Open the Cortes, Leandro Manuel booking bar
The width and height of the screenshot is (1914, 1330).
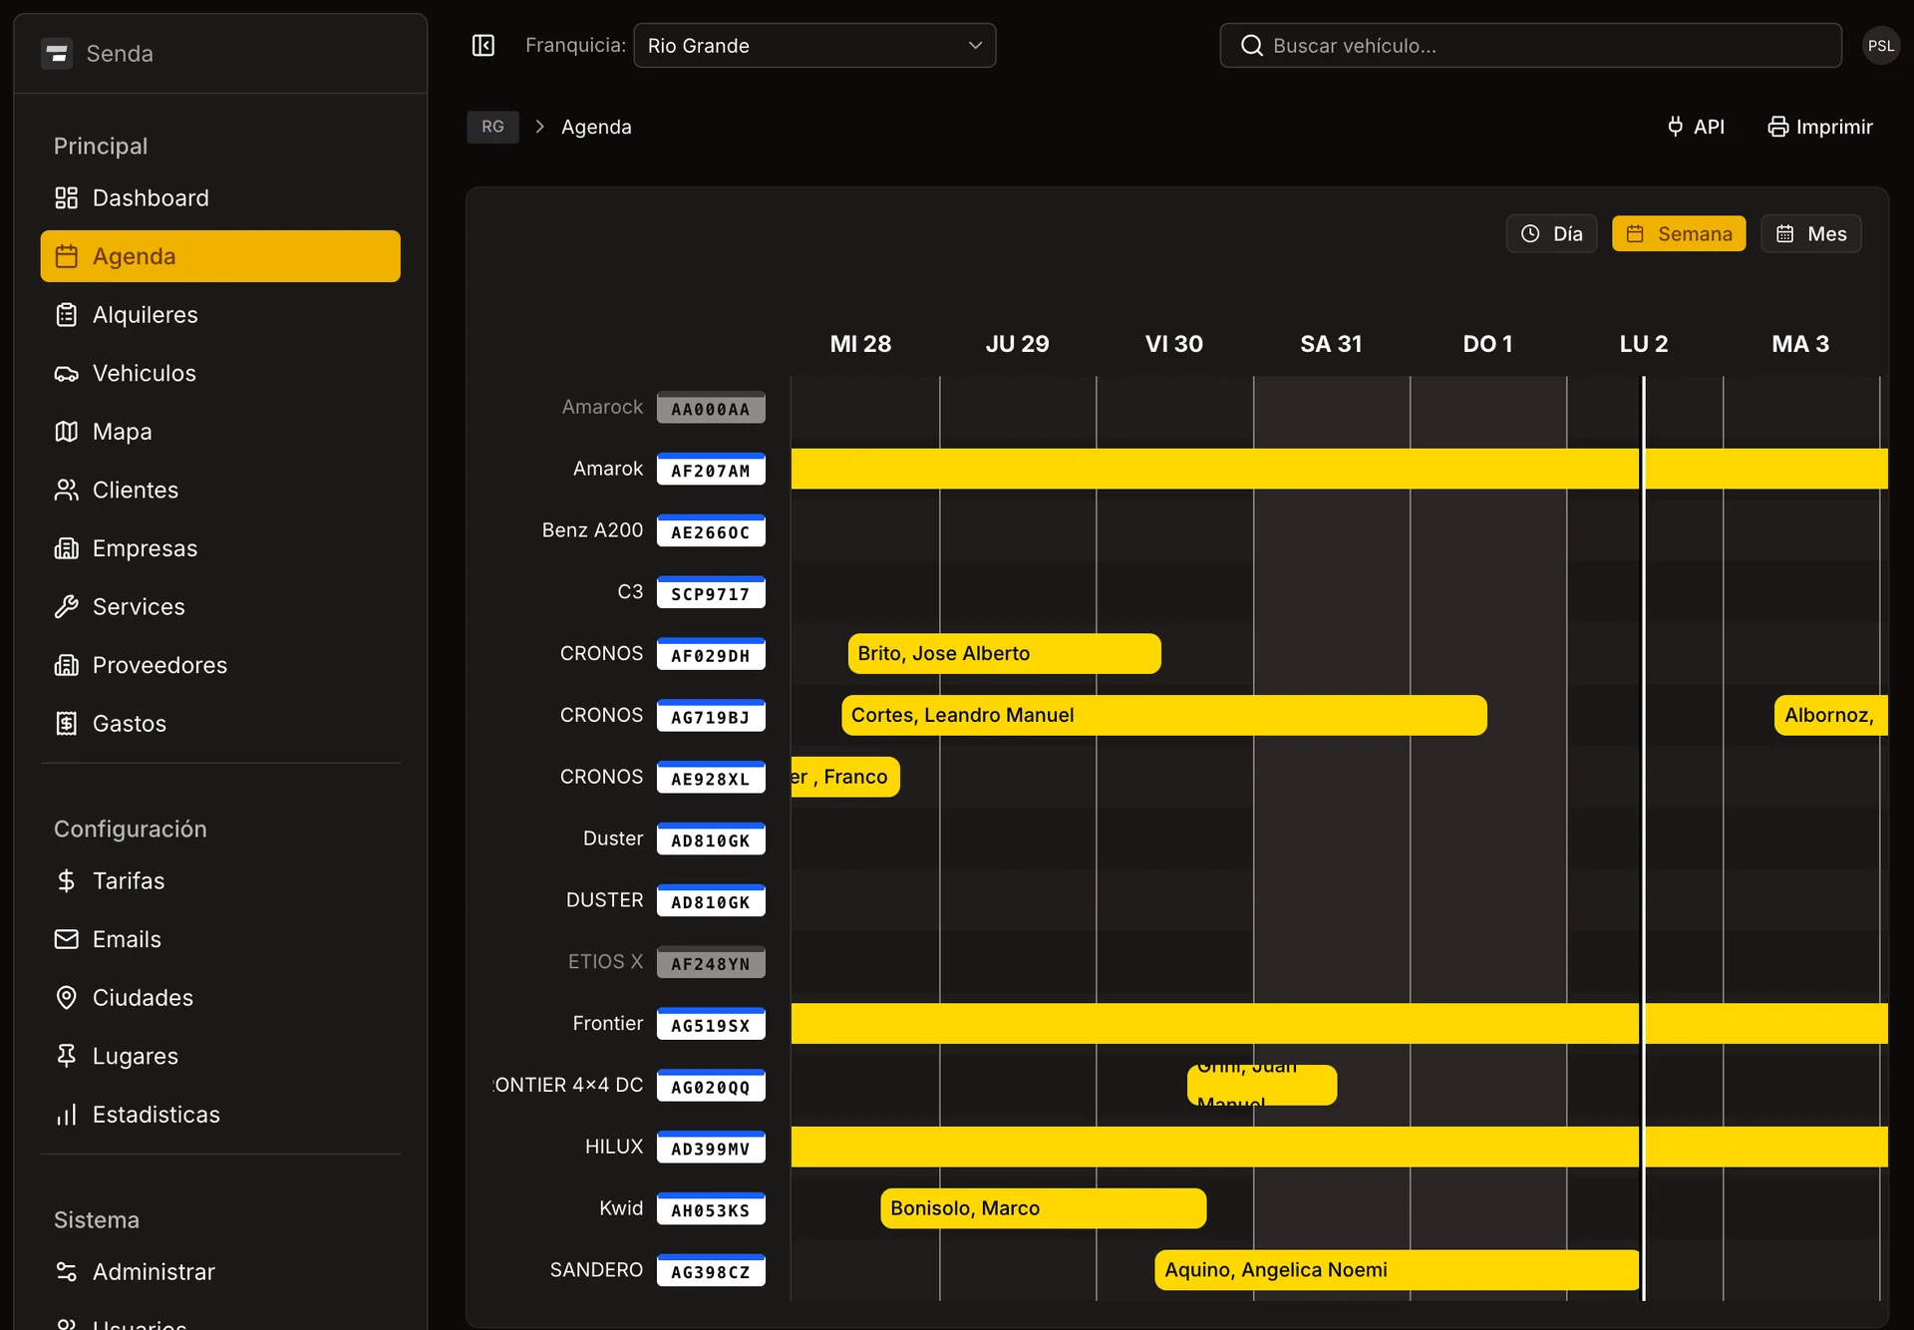(x=1163, y=716)
